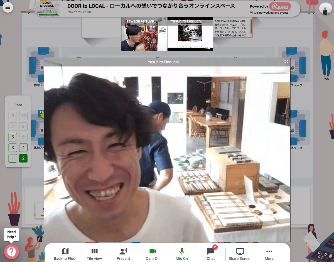Click Yasuhiro Horiuchi small video thumbnail
This screenshot has width=334, height=262.
pos(190,34)
